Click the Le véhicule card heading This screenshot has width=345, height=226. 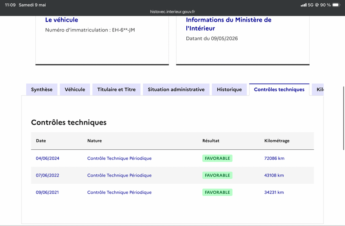tap(62, 20)
